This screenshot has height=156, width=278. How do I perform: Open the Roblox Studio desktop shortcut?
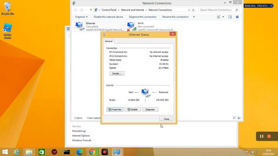click(x=7, y=31)
